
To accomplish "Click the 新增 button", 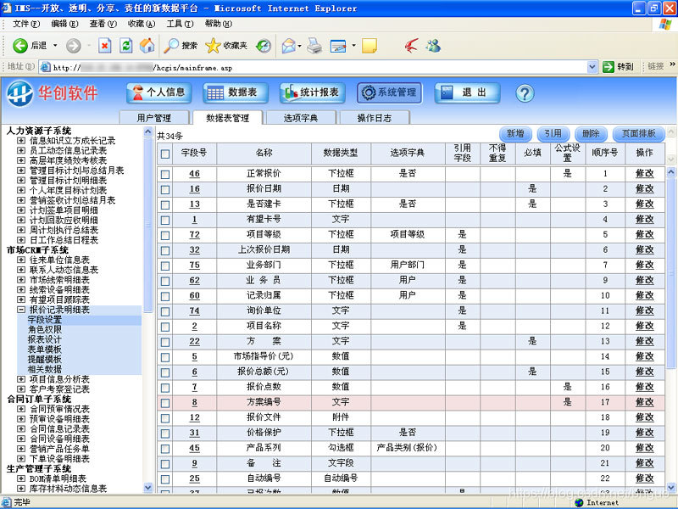I will point(515,134).
